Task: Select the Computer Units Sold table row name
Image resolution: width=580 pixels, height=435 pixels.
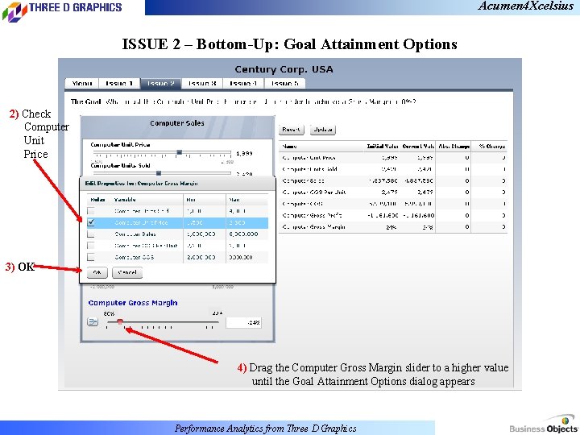Action: click(309, 169)
